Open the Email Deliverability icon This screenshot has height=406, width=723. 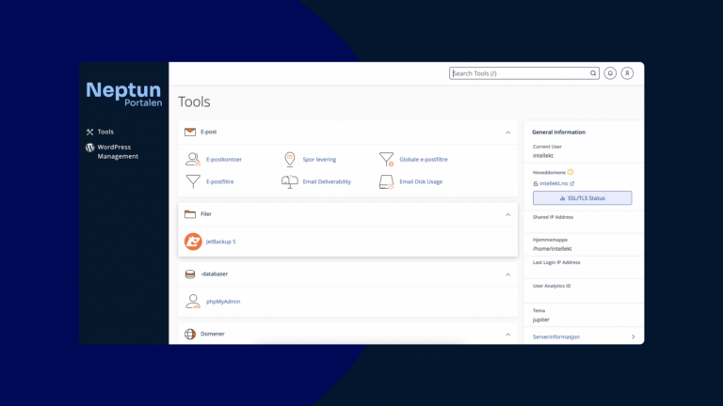point(290,181)
